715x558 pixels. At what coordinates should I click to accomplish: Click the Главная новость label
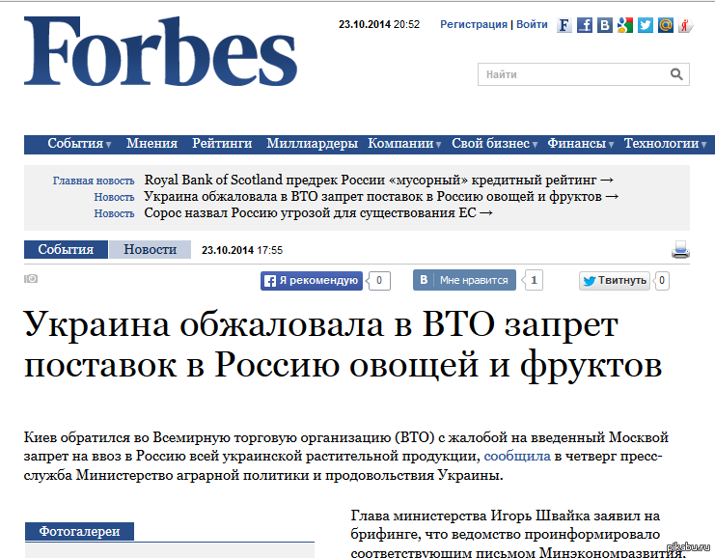click(x=94, y=181)
